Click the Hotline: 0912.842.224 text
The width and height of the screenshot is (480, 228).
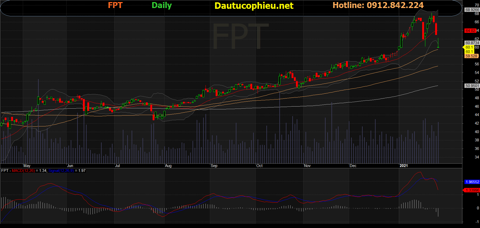(378, 5)
